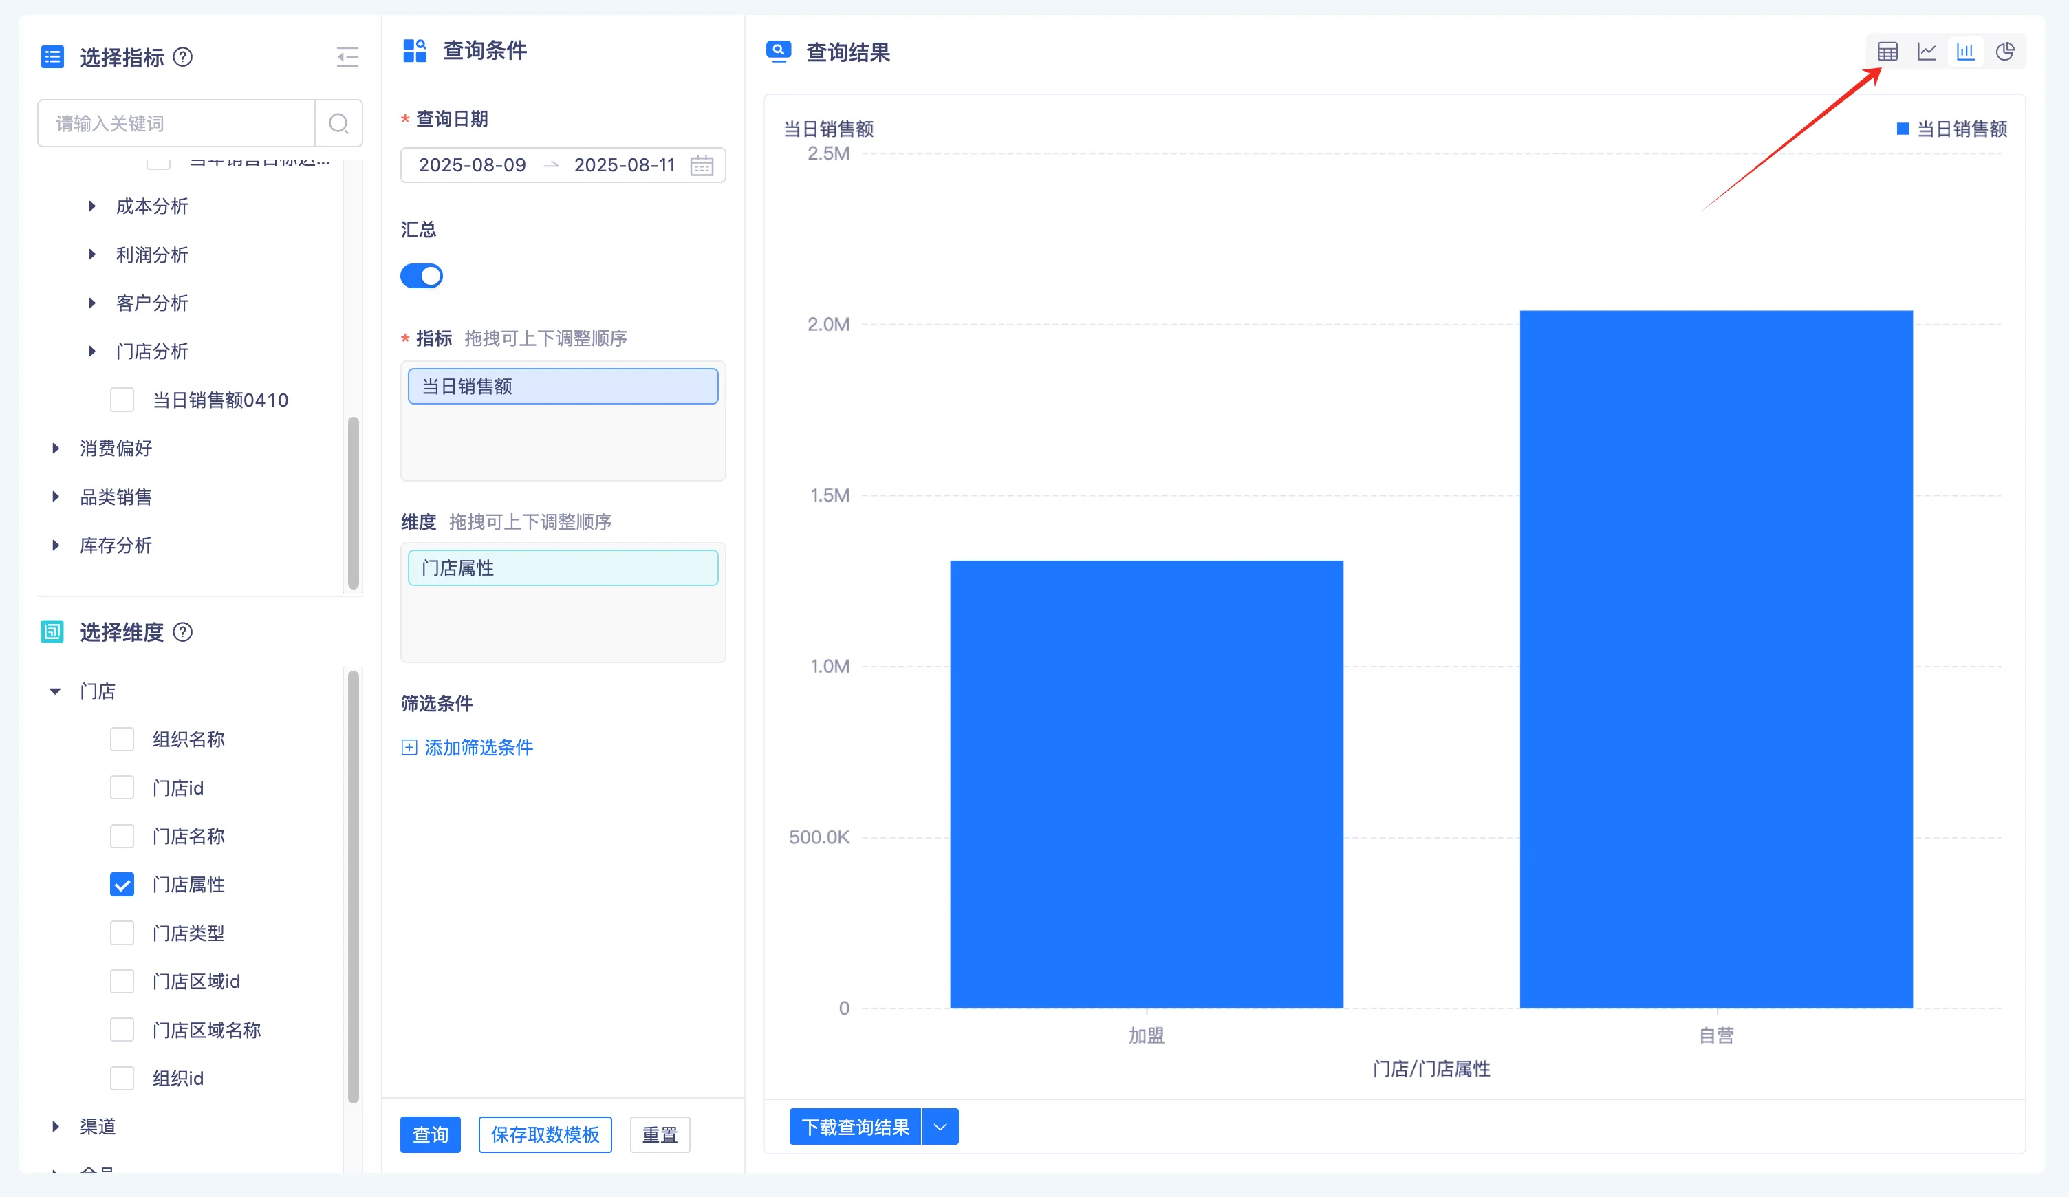The width and height of the screenshot is (2069, 1197).
Task: Click help icon beside 选择指标
Action: click(x=183, y=56)
